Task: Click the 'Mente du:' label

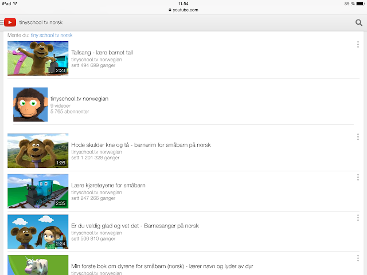Action: pyautogui.click(x=18, y=35)
